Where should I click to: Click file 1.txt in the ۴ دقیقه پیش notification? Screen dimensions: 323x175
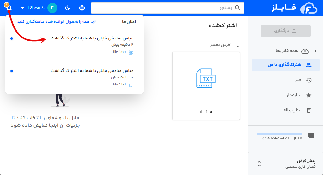pos(119,52)
